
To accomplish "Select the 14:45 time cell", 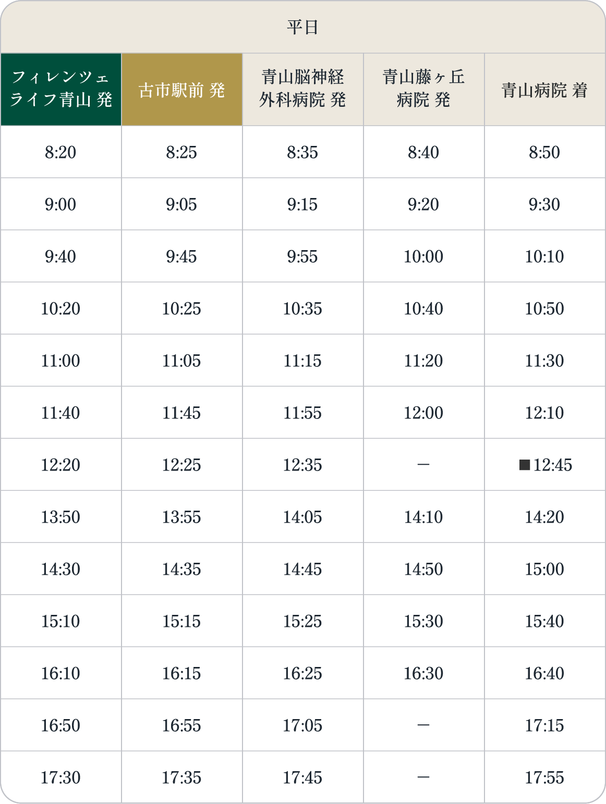I will 303,569.
